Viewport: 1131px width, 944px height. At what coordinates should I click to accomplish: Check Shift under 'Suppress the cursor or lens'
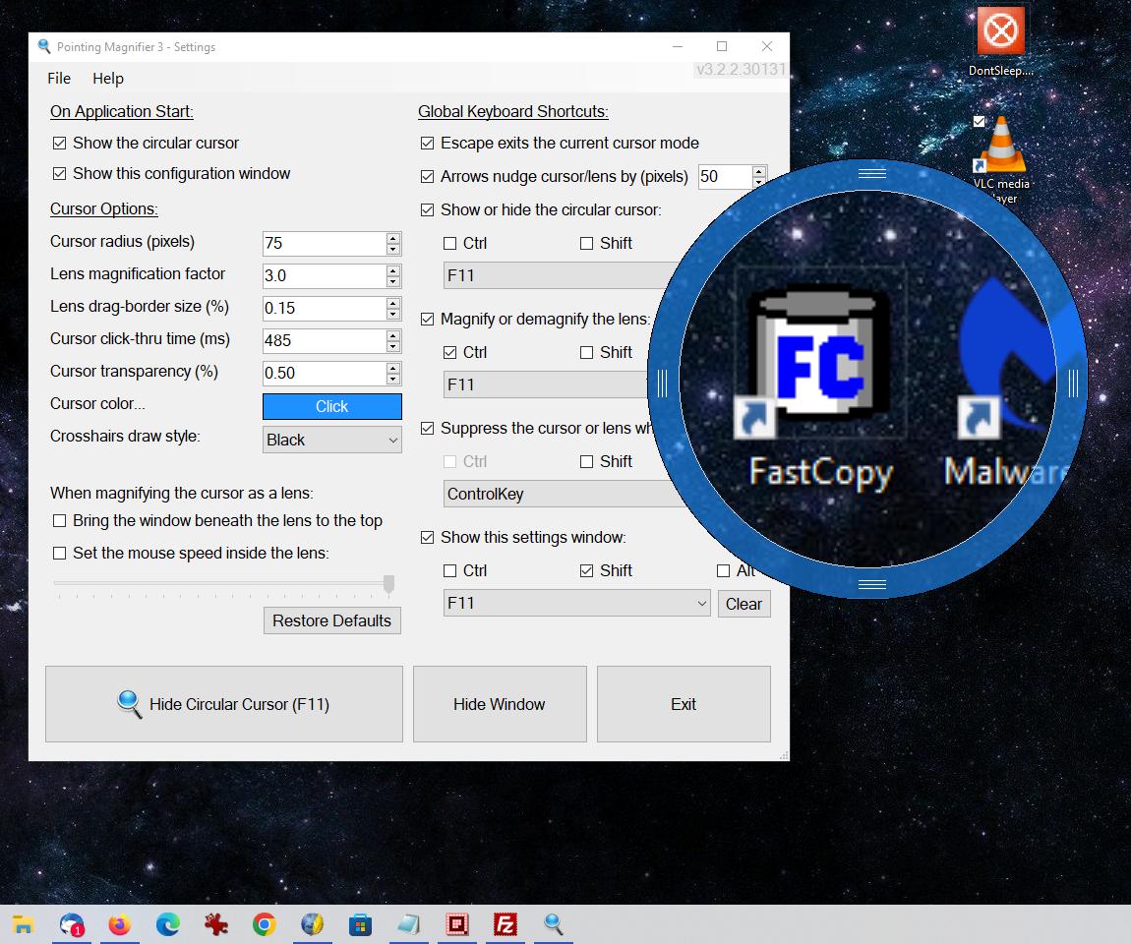[x=587, y=461]
